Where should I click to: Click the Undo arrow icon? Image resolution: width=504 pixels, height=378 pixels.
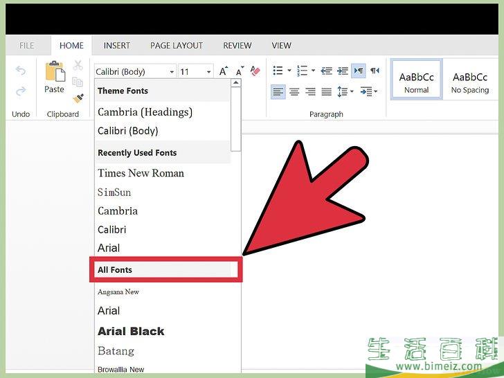(21, 71)
